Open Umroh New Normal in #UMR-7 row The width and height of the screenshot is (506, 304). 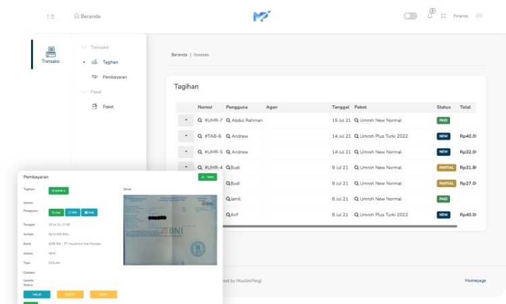point(381,120)
